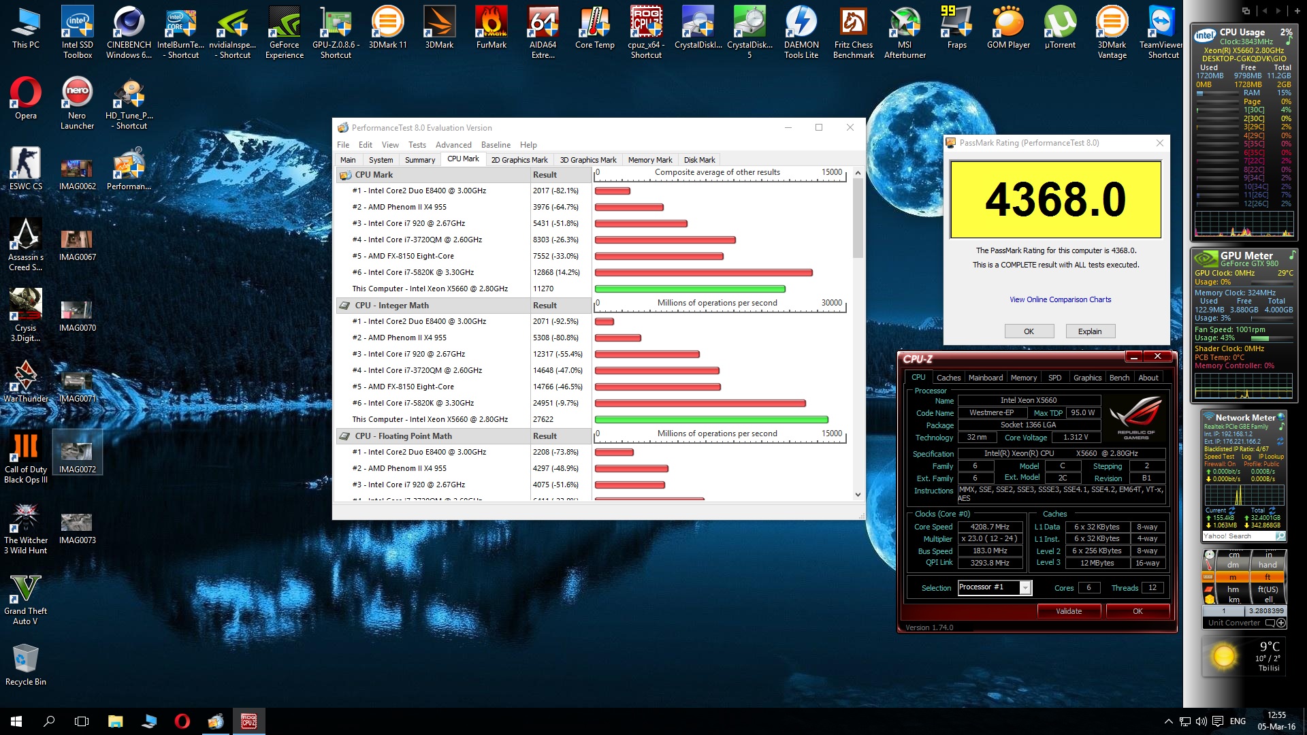The image size is (1307, 735).
Task: Switch to the Bench tab in CPU-Z
Action: [1119, 377]
